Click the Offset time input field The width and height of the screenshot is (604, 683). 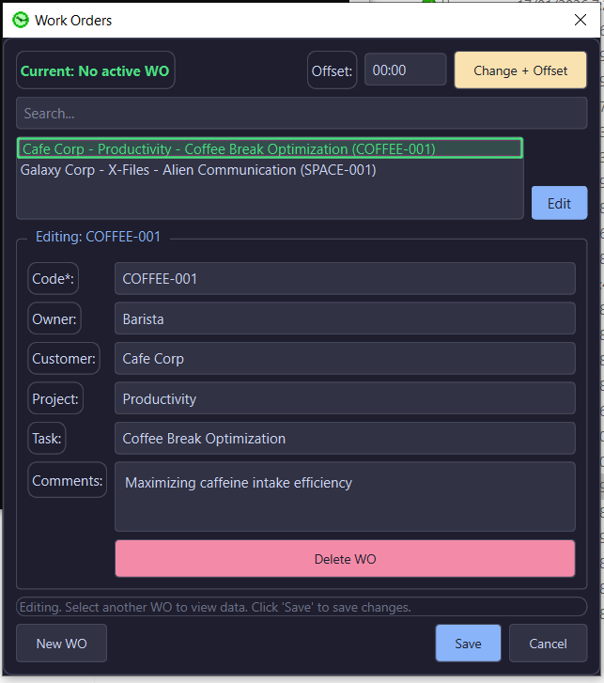coord(405,70)
